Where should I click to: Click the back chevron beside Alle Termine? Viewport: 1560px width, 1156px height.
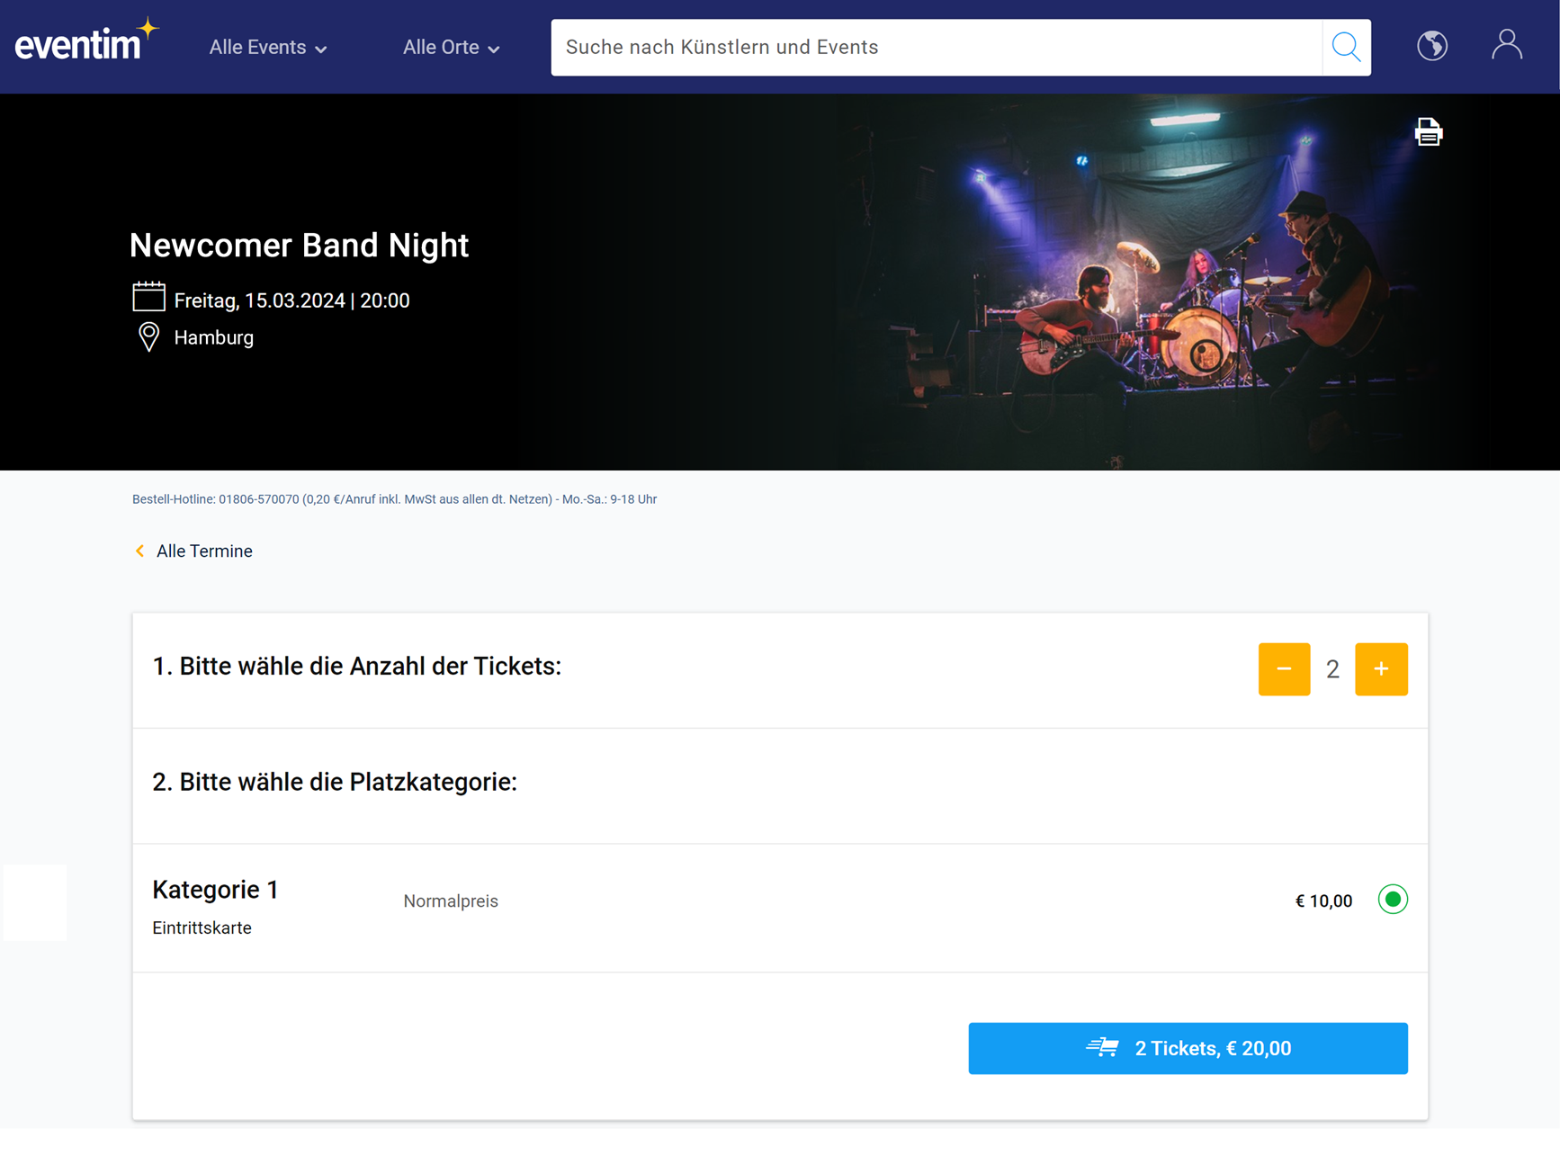tap(140, 551)
